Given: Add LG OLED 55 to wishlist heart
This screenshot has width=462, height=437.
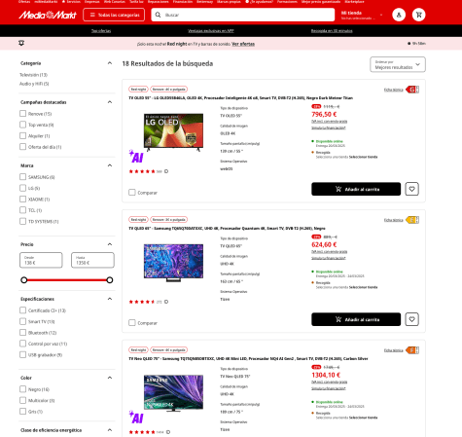Looking at the screenshot, I should point(411,189).
